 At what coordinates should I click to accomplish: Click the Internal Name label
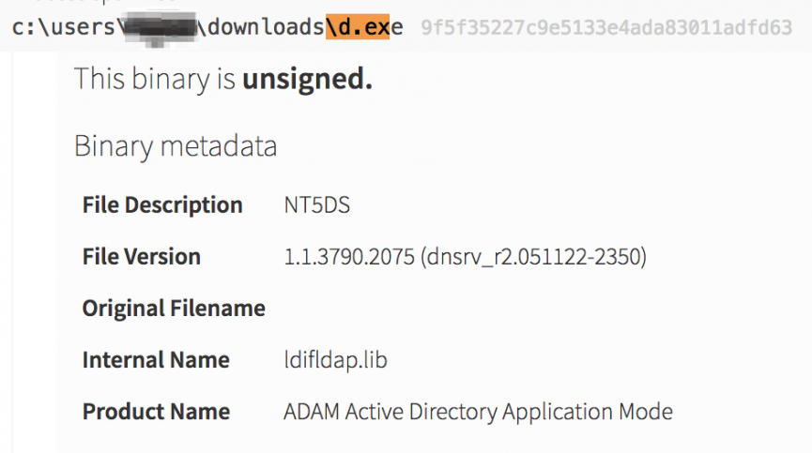[x=156, y=360]
